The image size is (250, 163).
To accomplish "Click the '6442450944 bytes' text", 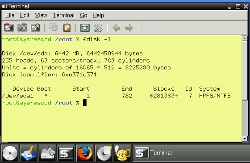I will pyautogui.click(x=114, y=54).
